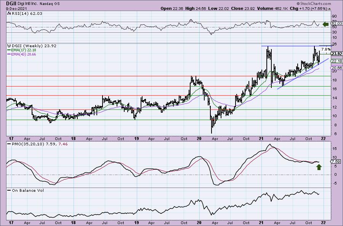Click the Close 23.92 header value
343x226 pixels.
243,8
